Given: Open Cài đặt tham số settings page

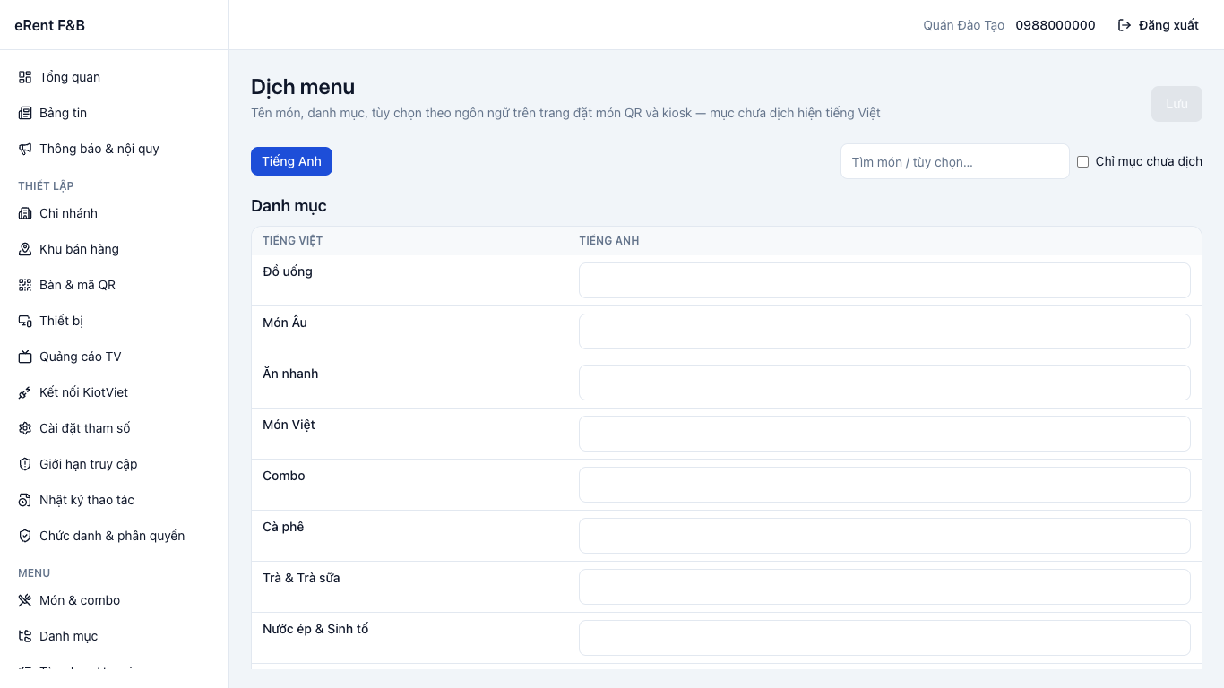Looking at the screenshot, I should pos(115,428).
